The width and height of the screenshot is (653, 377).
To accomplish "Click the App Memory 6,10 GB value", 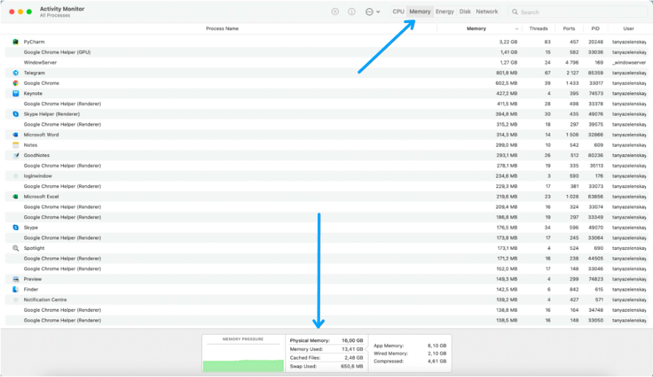I will (437, 345).
